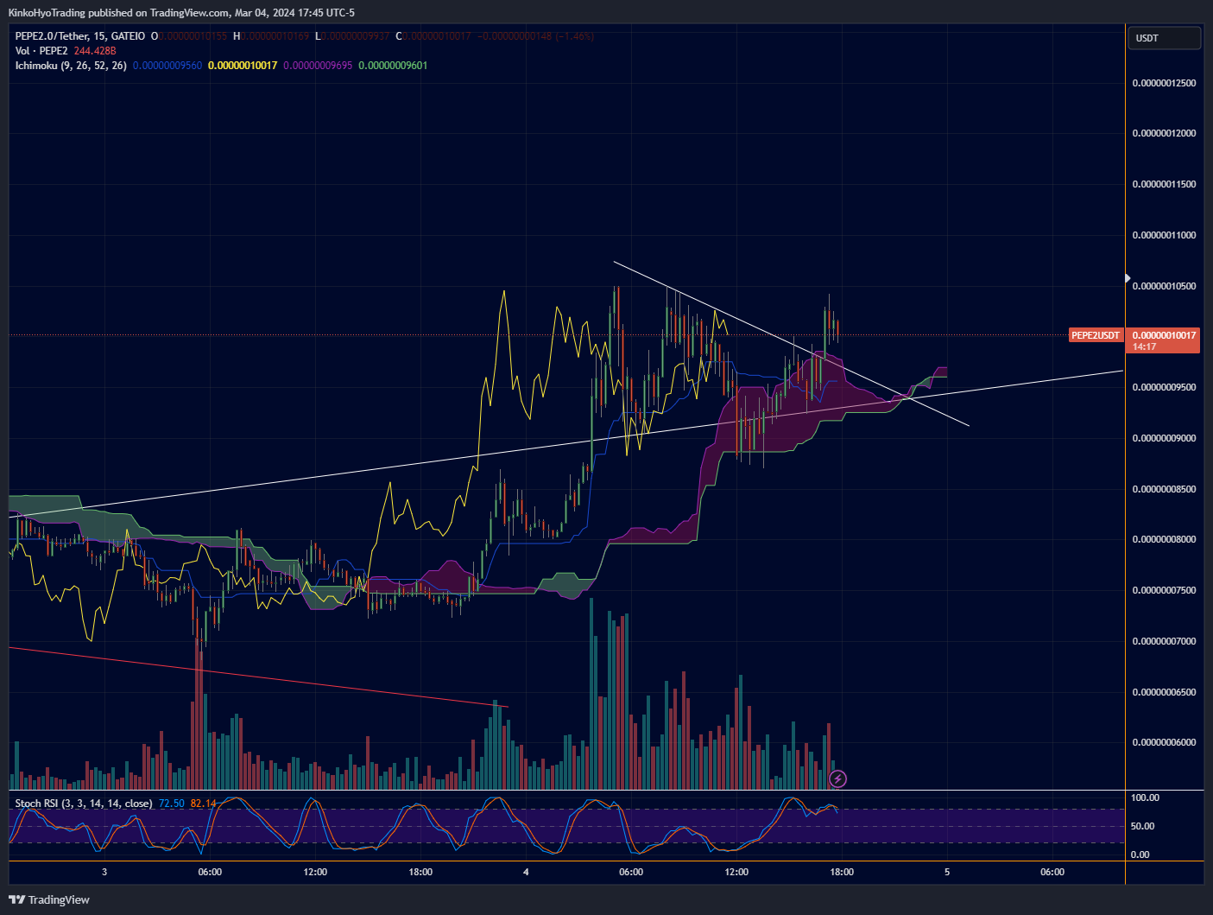Screen dimensions: 1213x915
Task: Click the purple Ichimoku value 0.00000009695
Action: click(x=318, y=66)
